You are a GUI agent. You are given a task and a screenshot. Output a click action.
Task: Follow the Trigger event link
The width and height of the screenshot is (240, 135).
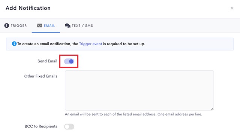tap(90, 44)
